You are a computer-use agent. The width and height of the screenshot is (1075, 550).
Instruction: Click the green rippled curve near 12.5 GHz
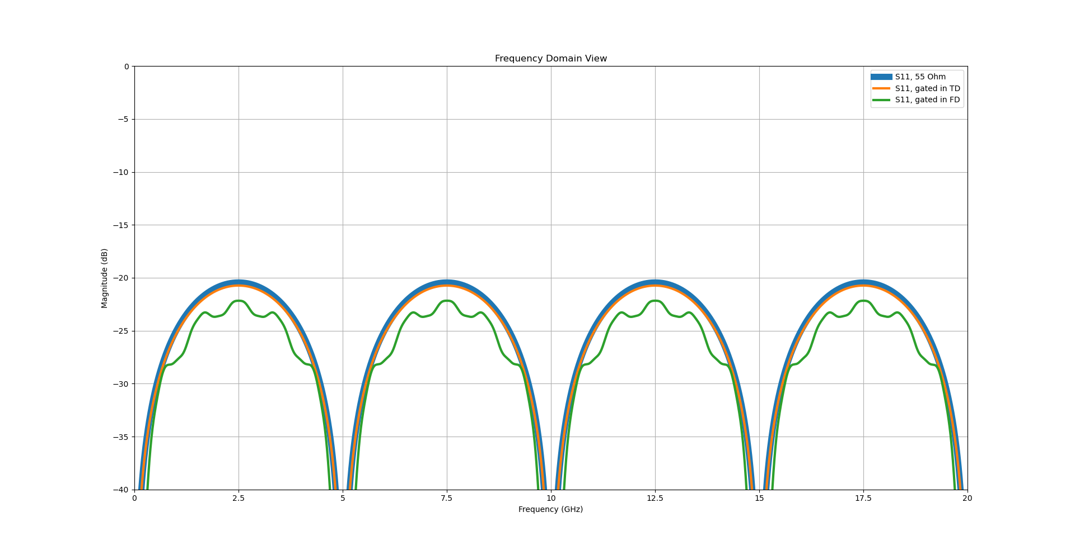[656, 301]
